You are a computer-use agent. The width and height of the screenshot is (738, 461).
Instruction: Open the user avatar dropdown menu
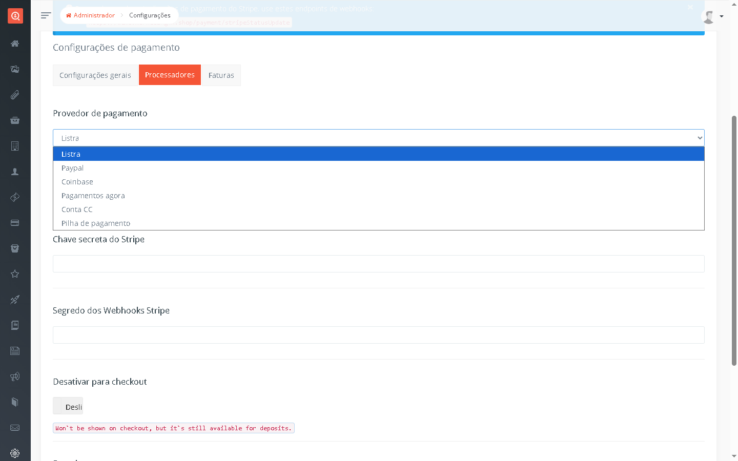click(x=712, y=16)
